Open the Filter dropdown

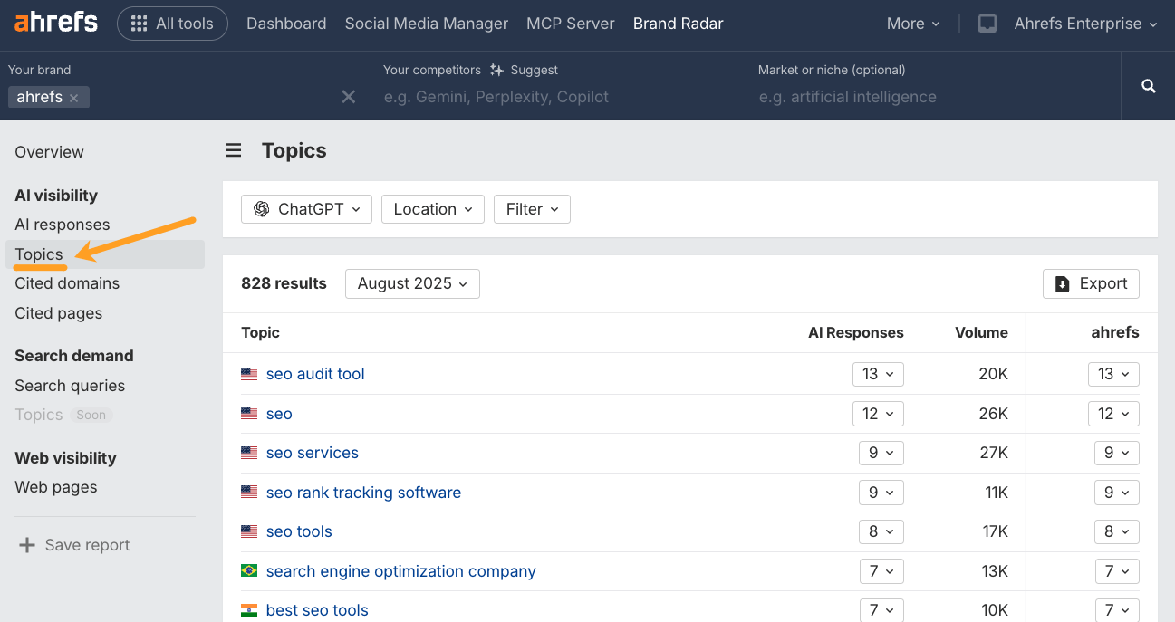[x=532, y=209]
